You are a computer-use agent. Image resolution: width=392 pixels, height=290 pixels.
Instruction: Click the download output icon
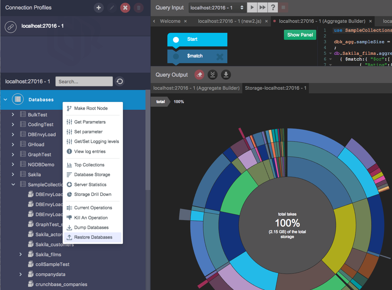click(226, 75)
